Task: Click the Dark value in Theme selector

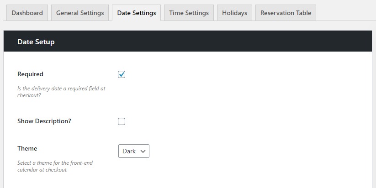Action: 129,151
